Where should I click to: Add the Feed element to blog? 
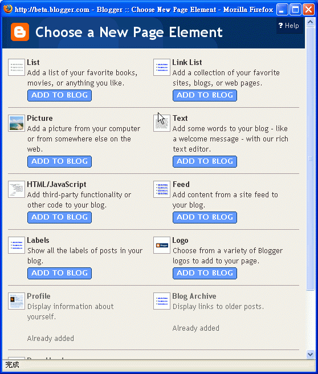tap(205, 217)
